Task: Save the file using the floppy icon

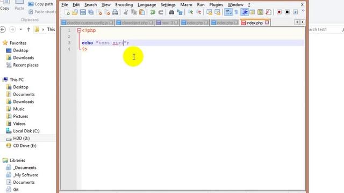Action: 83,12
